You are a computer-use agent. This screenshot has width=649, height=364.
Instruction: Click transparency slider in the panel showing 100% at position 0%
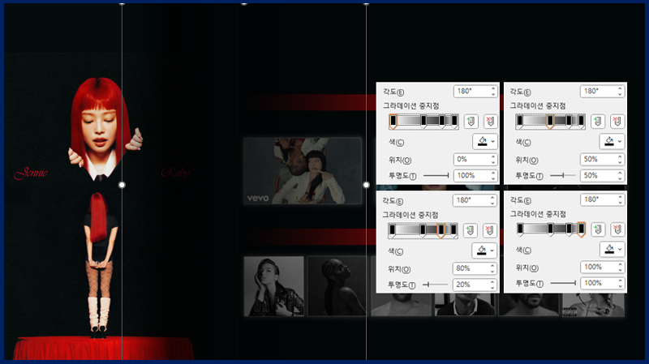436,176
